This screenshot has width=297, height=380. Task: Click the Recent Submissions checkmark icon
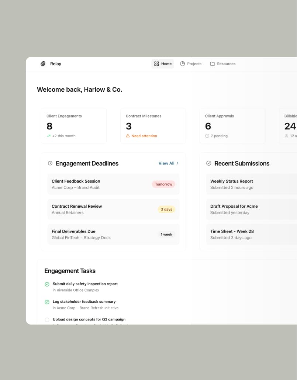pos(208,163)
